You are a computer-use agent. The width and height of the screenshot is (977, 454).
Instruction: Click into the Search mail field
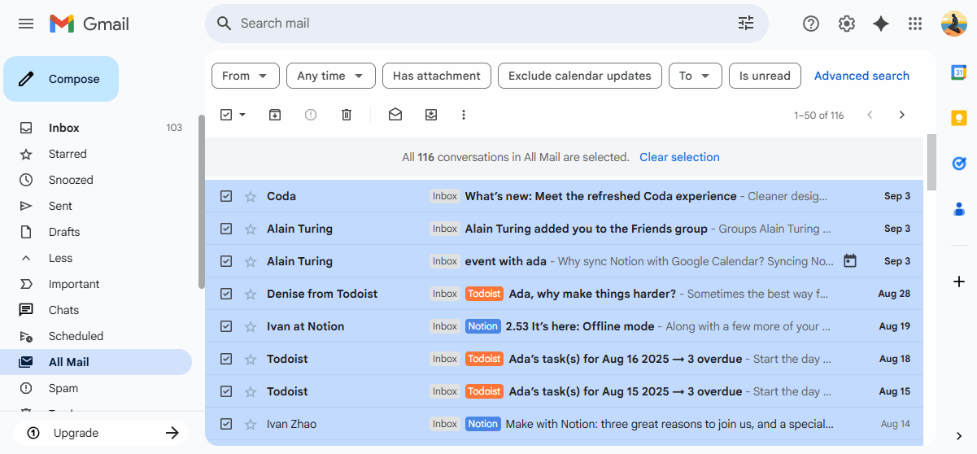coord(484,24)
